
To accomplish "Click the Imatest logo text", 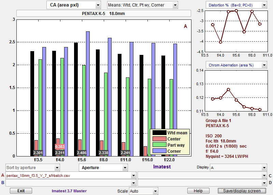I will click(162, 167).
